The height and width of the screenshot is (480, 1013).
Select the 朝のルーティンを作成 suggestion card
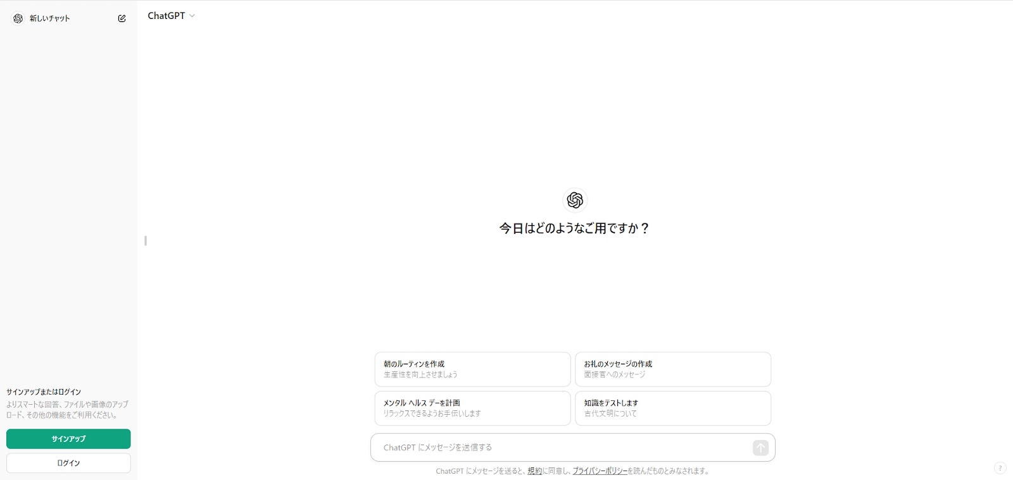(x=472, y=369)
